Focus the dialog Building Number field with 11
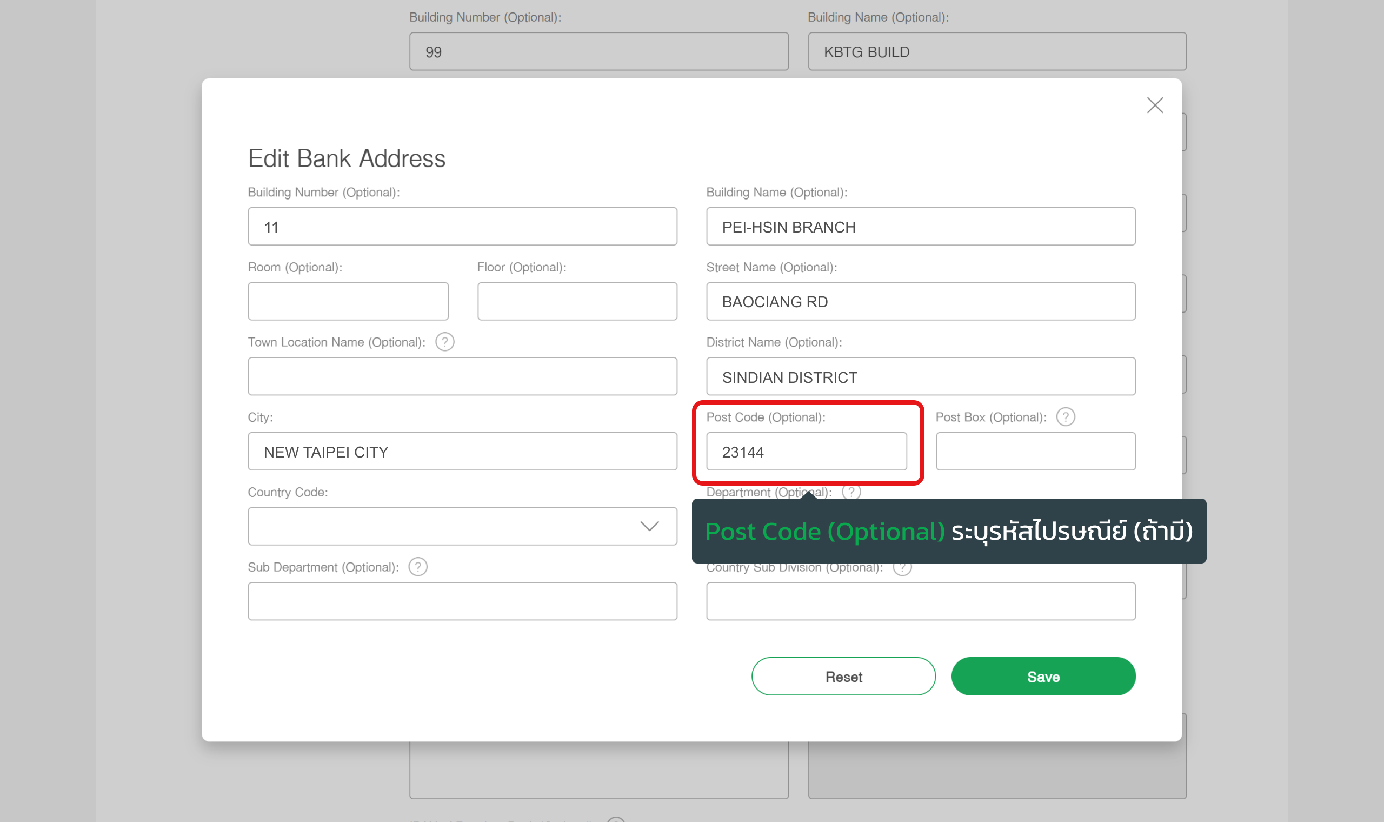This screenshot has height=822, width=1384. 462,226
